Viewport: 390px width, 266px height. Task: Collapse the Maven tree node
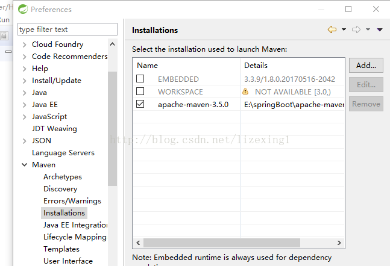coord(24,165)
